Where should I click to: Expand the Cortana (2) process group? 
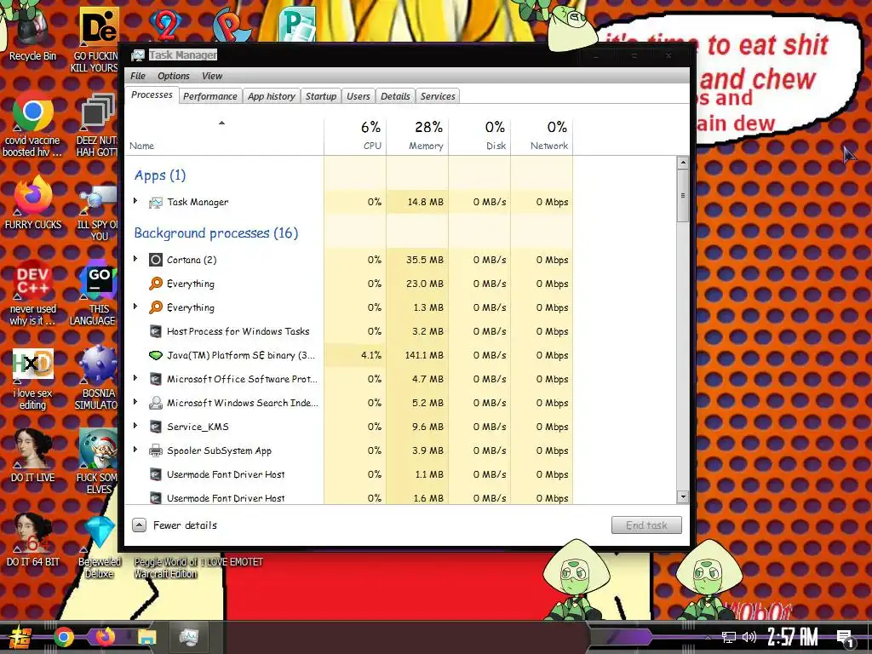coord(135,259)
